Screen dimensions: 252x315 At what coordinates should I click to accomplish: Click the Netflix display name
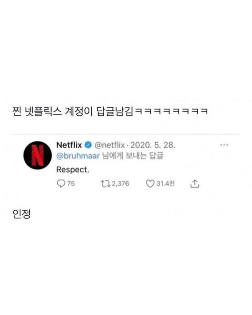coord(69,145)
